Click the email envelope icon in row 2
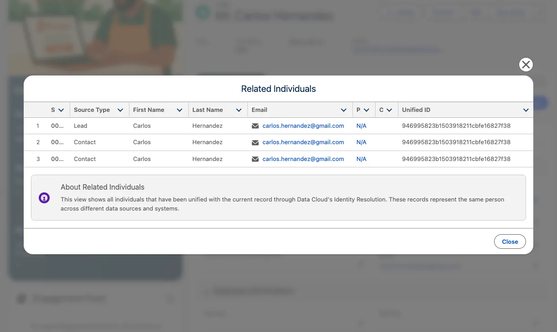The height and width of the screenshot is (332, 557). [255, 142]
